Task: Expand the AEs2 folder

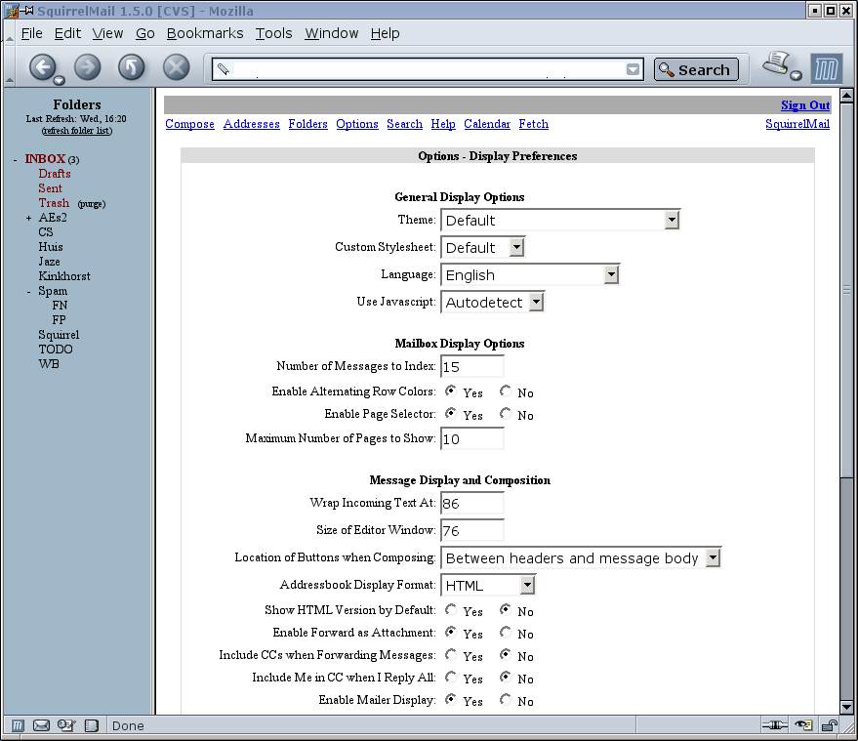Action: [x=28, y=218]
